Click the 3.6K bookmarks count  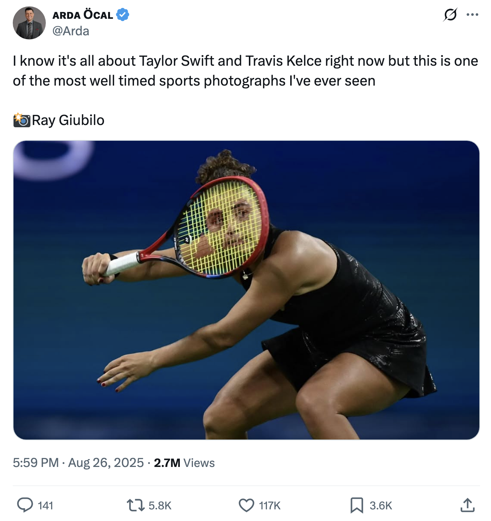coord(381,506)
